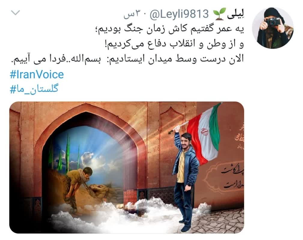Open the @Leyli9813 handle
Screen dimensions: 303x240
point(179,14)
